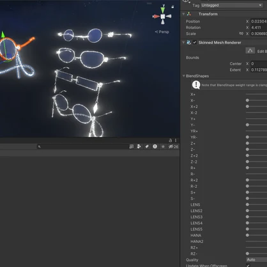Switch projection via the Persp label
The width and height of the screenshot is (267, 267).
(x=162, y=32)
